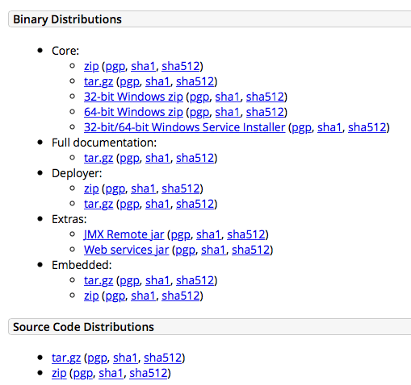This screenshot has width=411, height=385.
Task: Download the Deployer zip
Action: (91, 188)
